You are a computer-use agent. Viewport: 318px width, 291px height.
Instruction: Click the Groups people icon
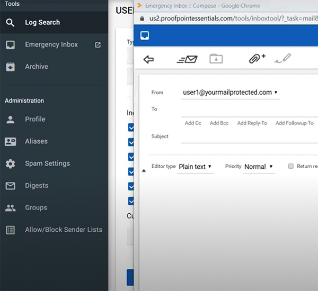pos(11,208)
